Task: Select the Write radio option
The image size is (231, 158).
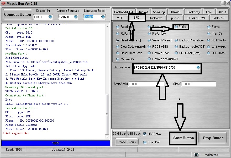Action: (176, 27)
